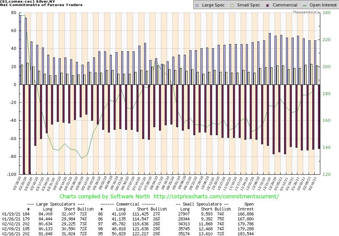Click the green Open Interest legend line
The height and width of the screenshot is (236, 339).
305,5
